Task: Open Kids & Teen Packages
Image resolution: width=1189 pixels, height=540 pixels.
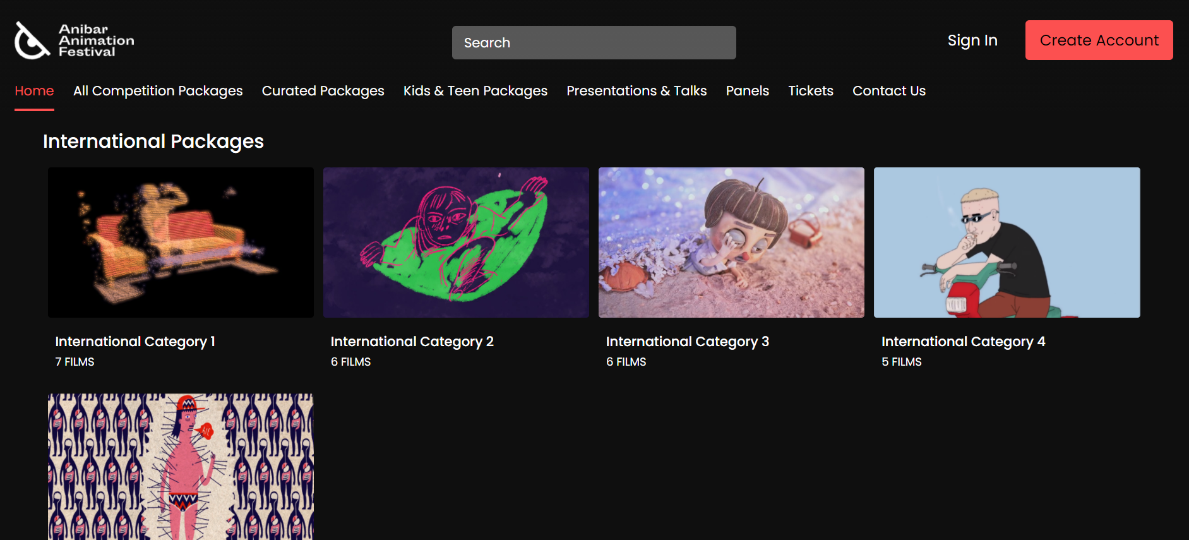Action: 475,91
